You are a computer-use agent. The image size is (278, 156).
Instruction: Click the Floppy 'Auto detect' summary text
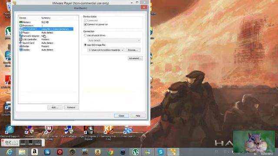point(47,32)
